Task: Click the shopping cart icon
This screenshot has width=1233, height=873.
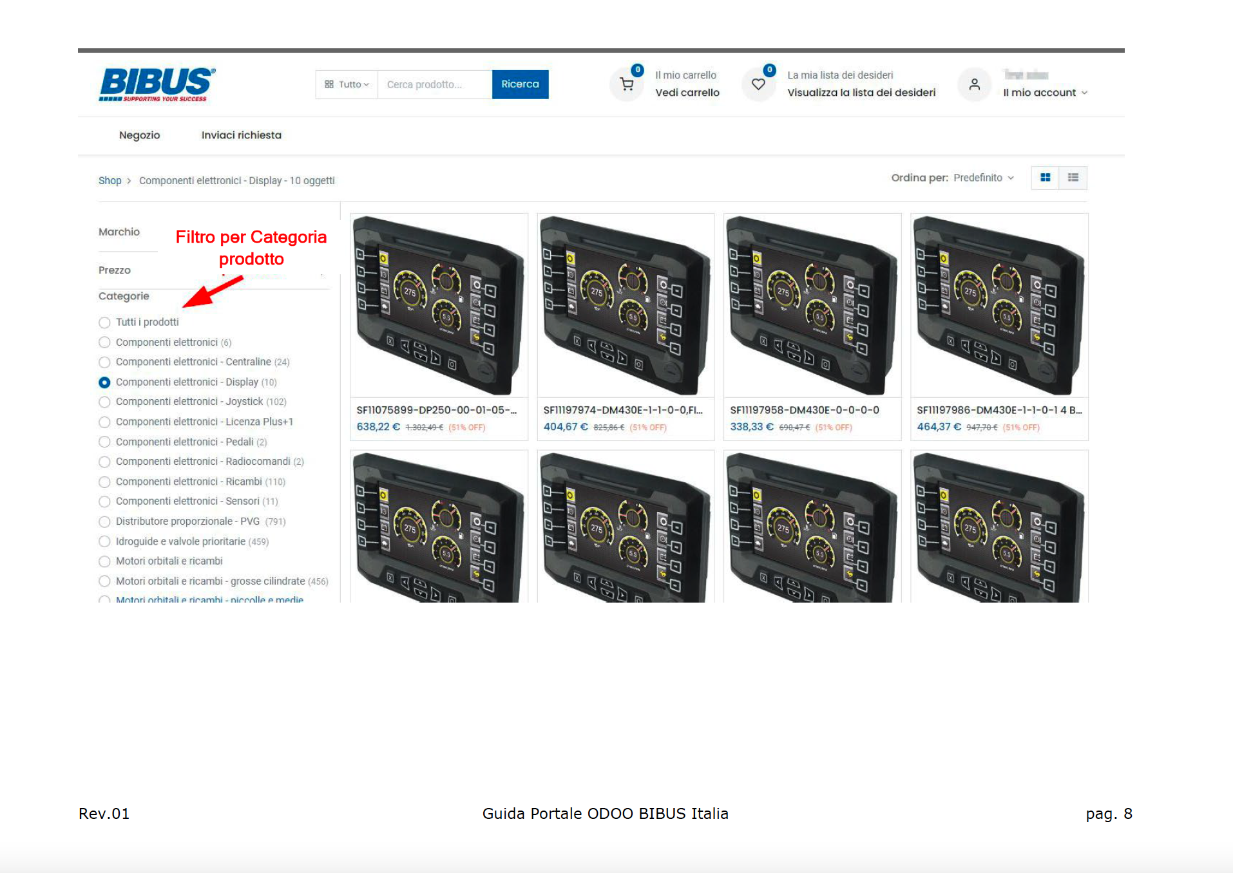Action: [626, 84]
